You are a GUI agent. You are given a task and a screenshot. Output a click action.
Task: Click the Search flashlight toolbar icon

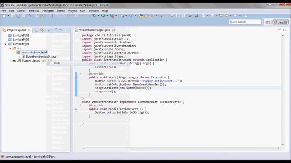point(152,16)
